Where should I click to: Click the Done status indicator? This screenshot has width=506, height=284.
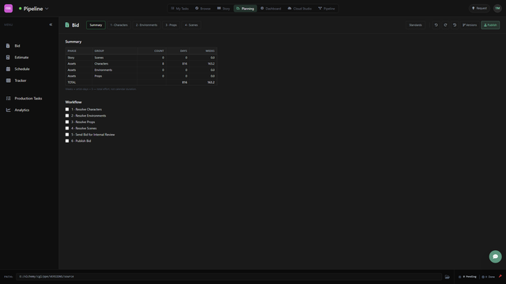[x=489, y=277]
